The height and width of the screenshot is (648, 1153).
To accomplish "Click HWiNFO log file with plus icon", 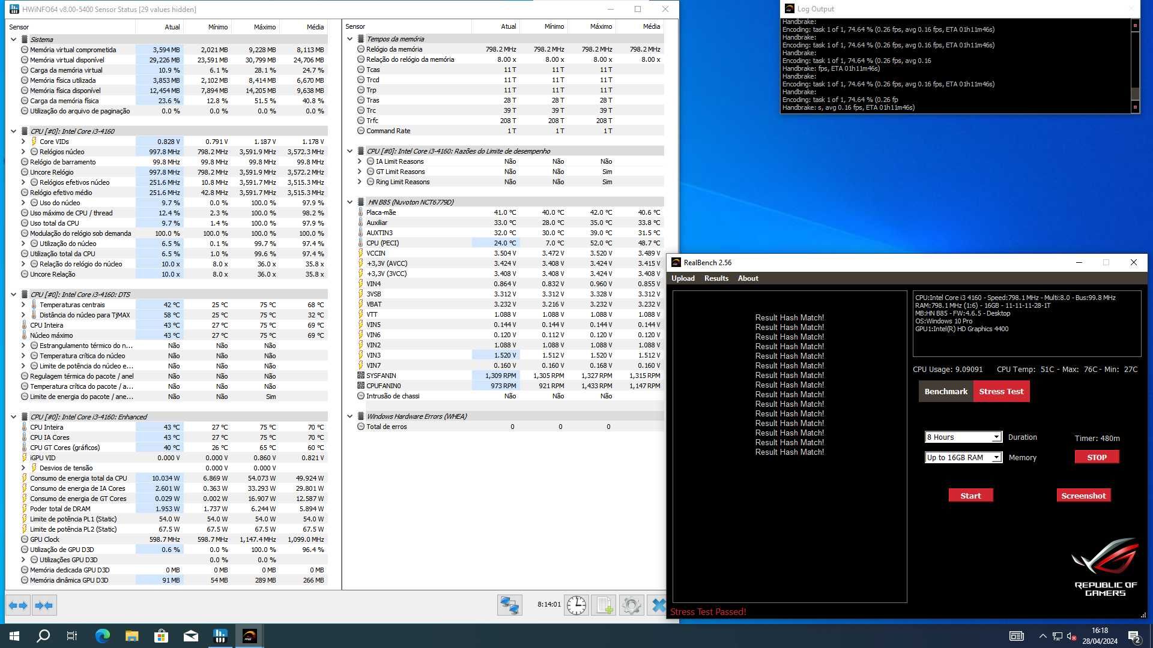I will click(604, 605).
